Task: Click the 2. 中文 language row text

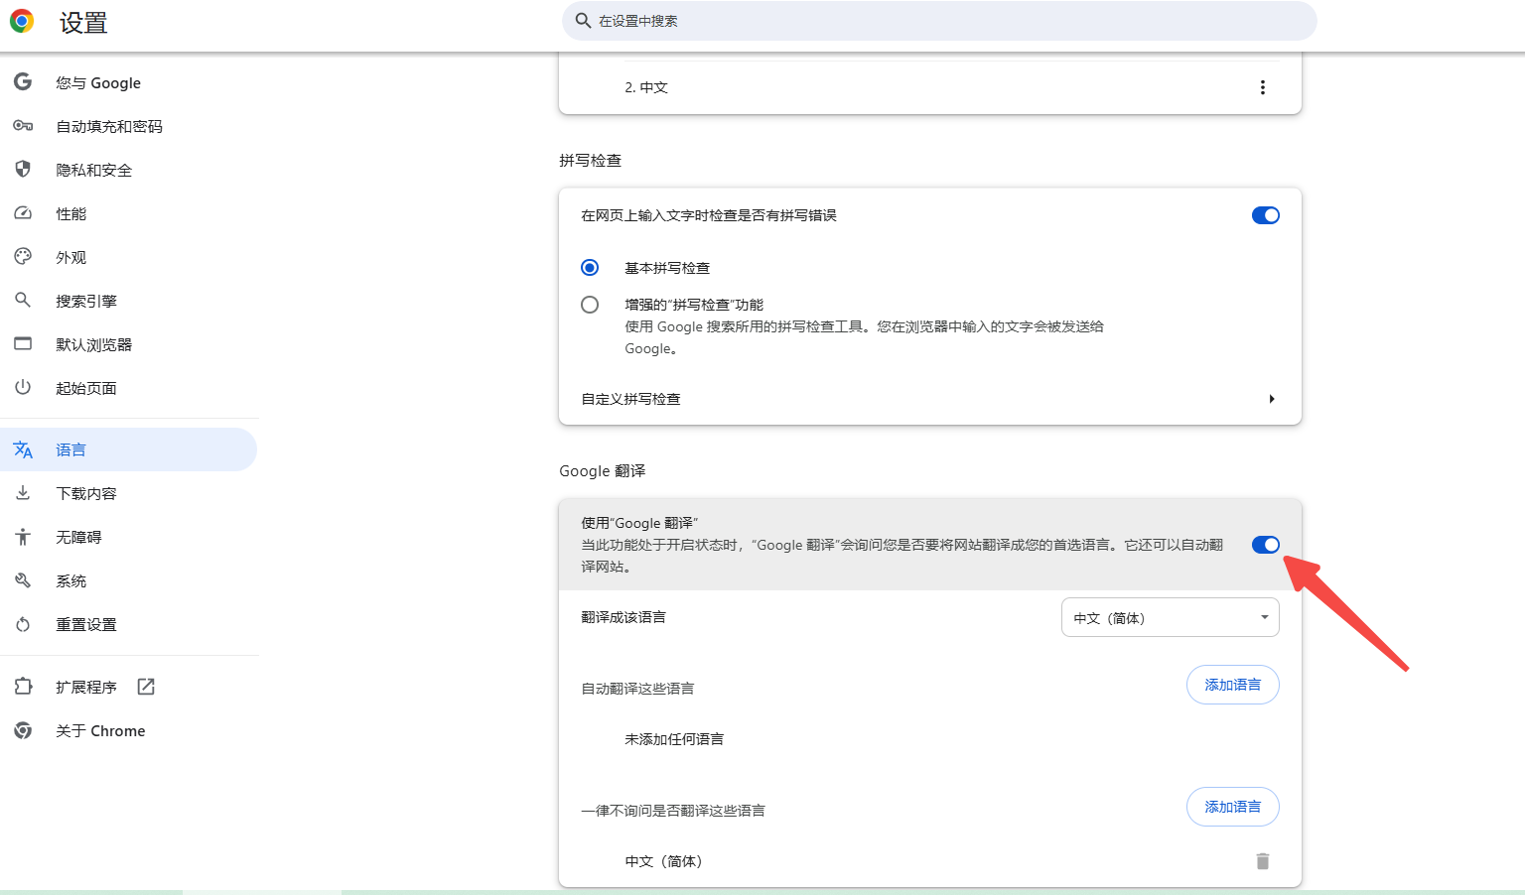Action: coord(646,87)
